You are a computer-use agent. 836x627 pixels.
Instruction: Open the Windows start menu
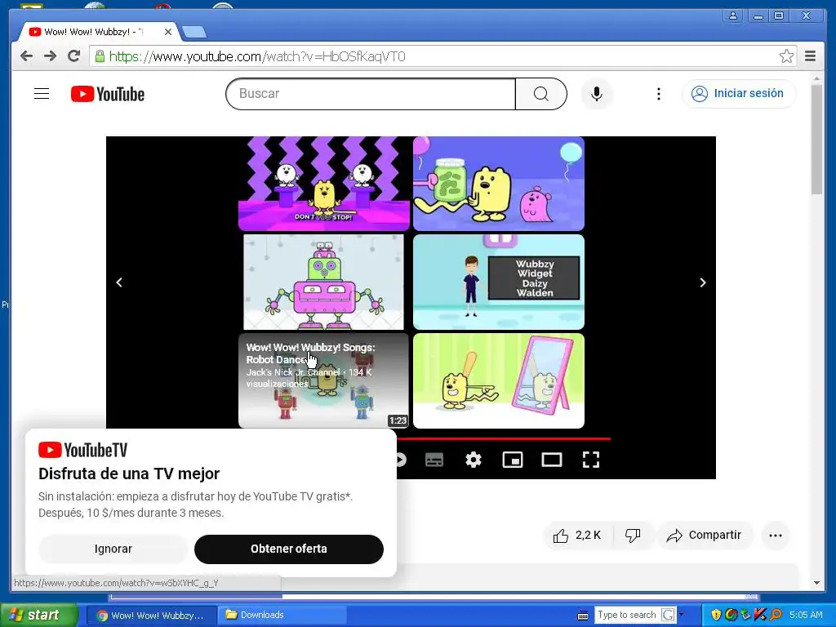pyautogui.click(x=39, y=615)
